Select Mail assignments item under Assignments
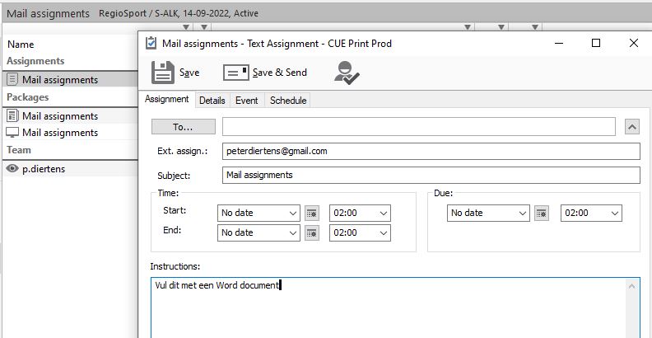 59,80
